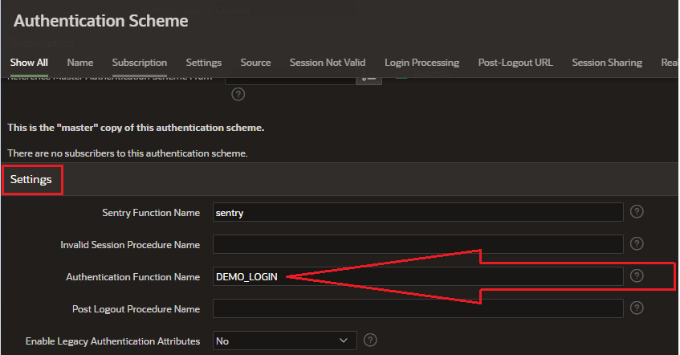
Task: Switch to the Source tab
Action: [x=255, y=63]
